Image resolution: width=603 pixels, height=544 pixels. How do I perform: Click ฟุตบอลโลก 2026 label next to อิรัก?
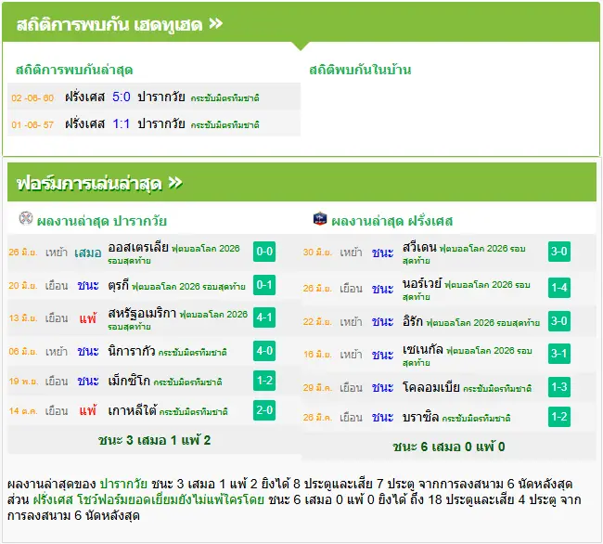pyautogui.click(x=482, y=322)
